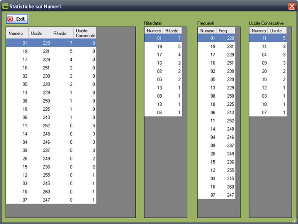Screen dimensions: 298x224
Task: Select row with number 11 in main table
Action: [51, 125]
